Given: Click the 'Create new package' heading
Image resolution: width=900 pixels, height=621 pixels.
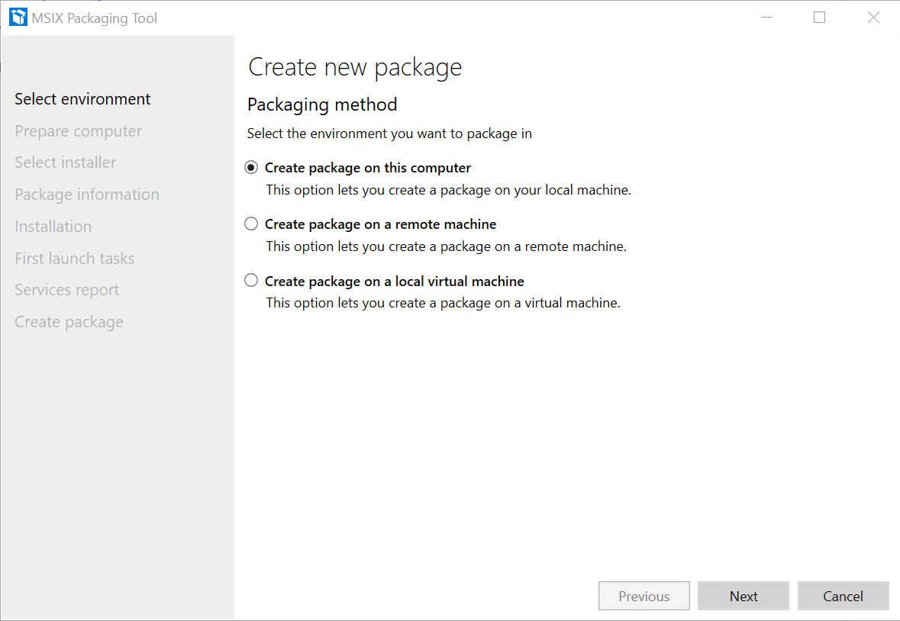Looking at the screenshot, I should point(354,67).
